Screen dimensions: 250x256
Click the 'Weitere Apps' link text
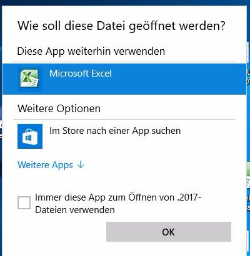45,165
